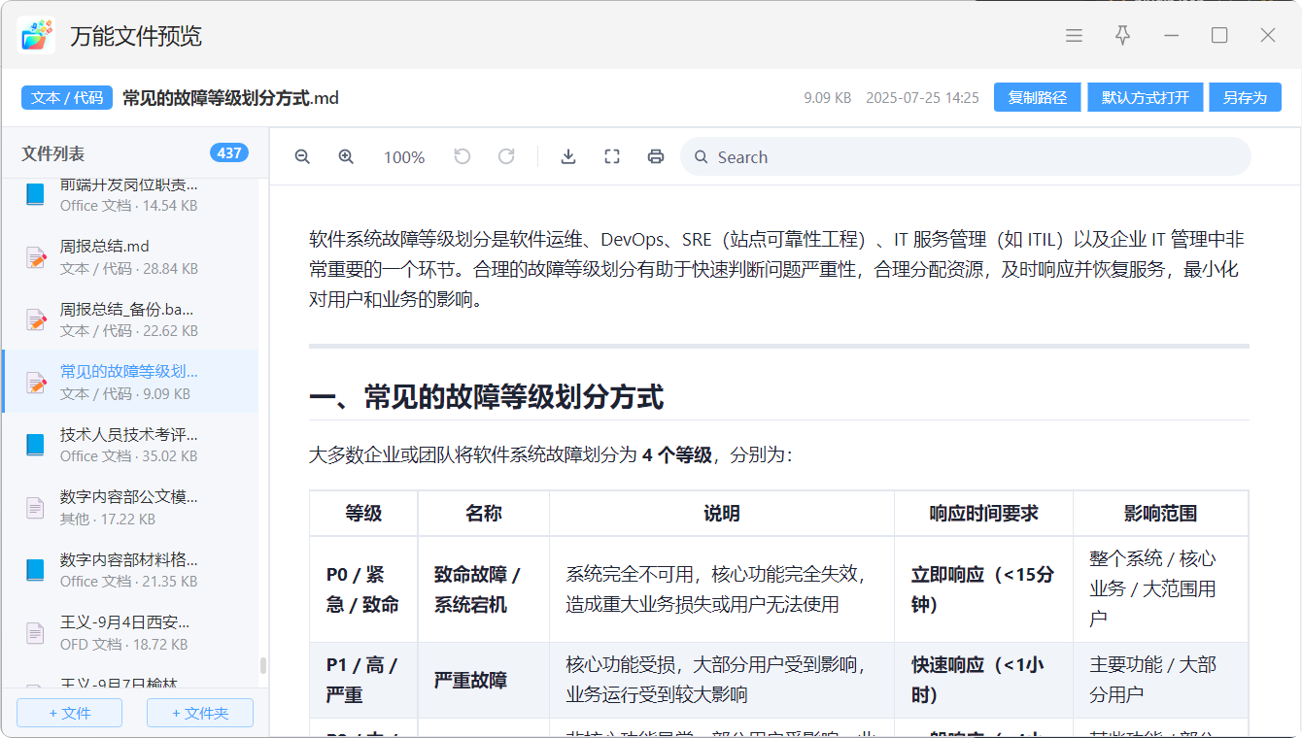Rotate the document clockwise

[x=506, y=156]
